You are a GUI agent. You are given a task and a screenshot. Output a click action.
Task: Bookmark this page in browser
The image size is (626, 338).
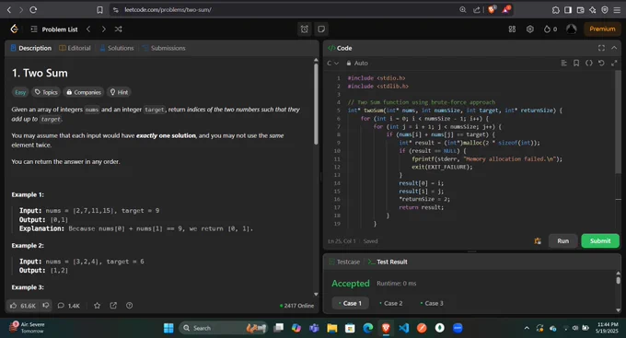(99, 9)
